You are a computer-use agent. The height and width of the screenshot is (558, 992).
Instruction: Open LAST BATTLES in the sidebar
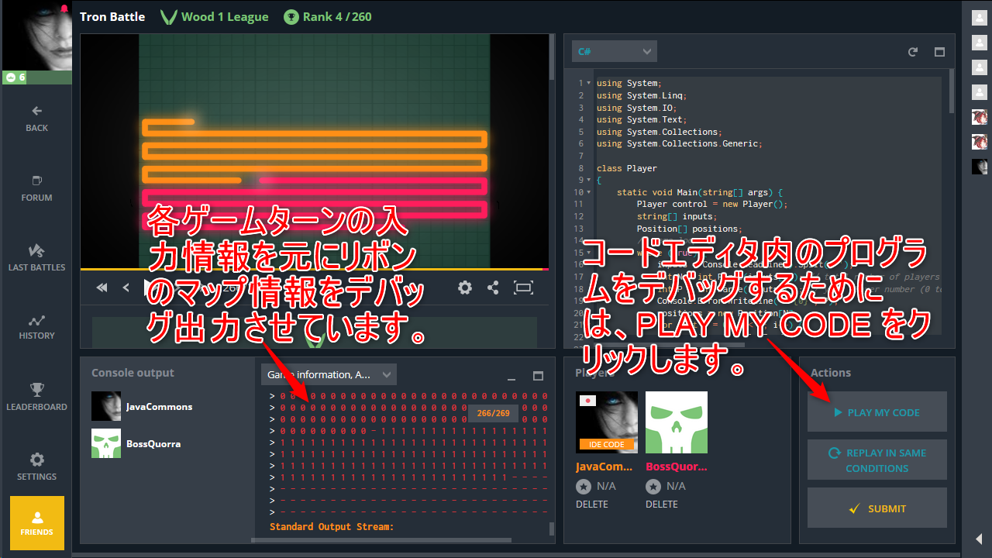(36, 257)
